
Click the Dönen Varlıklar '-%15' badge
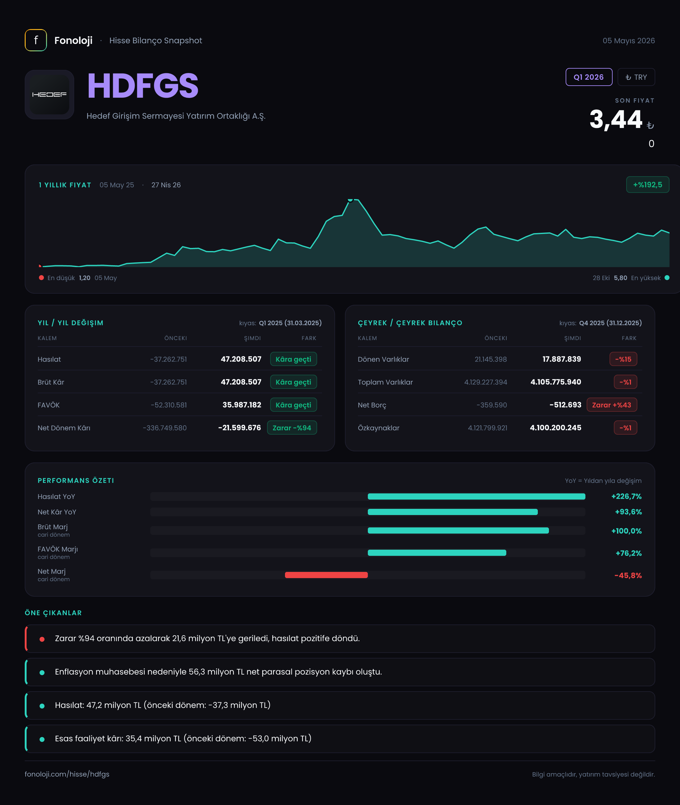(623, 359)
